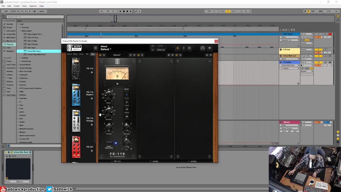341x192 pixels.
Task: Solo the click track
Action: (x=325, y=34)
